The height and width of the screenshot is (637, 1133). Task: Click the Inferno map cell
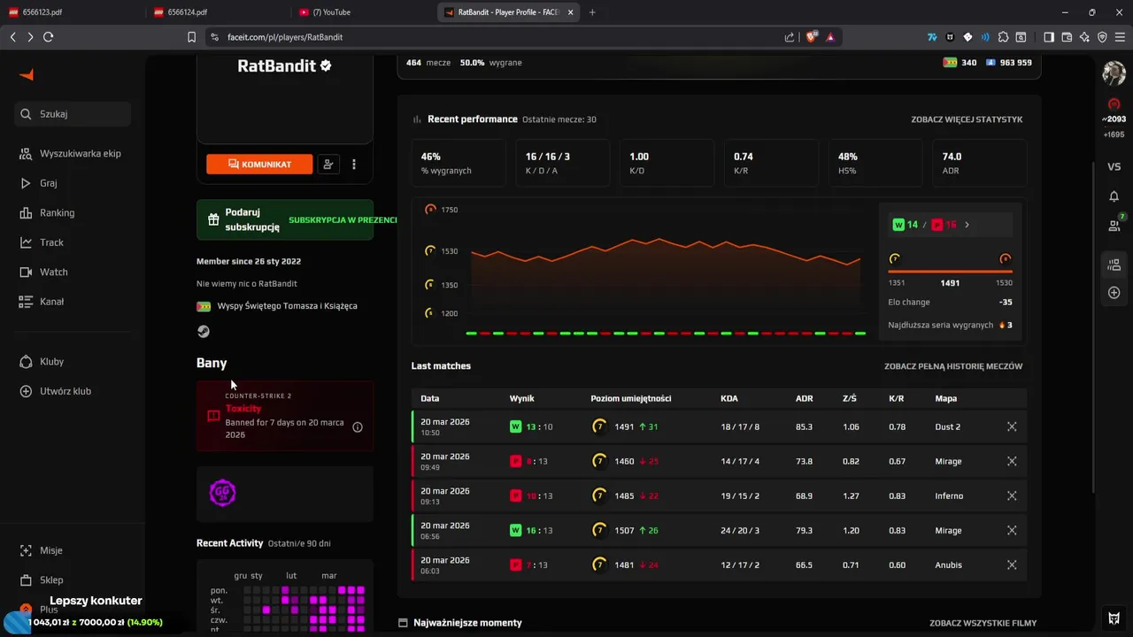click(949, 495)
